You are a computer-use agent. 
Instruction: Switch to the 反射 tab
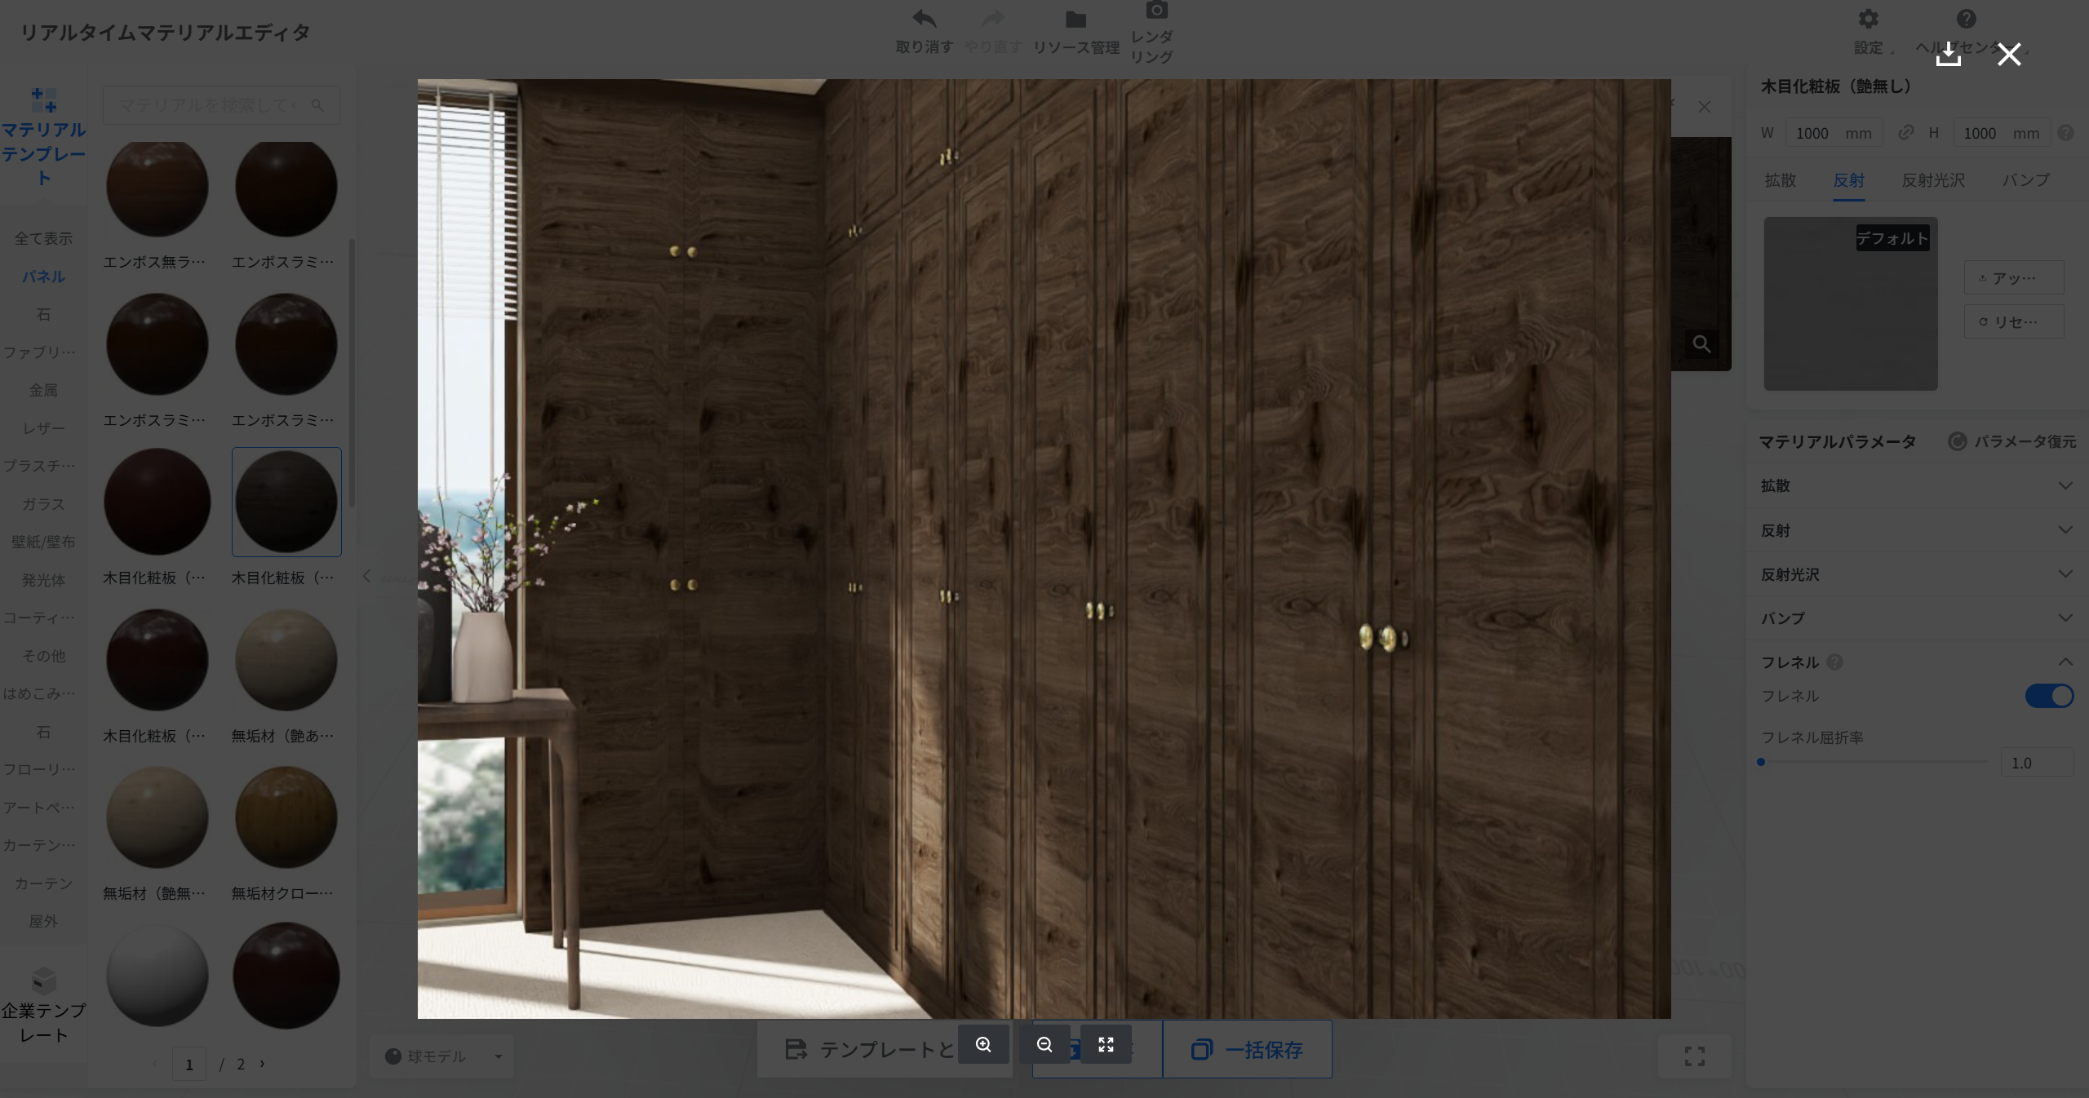[1848, 180]
